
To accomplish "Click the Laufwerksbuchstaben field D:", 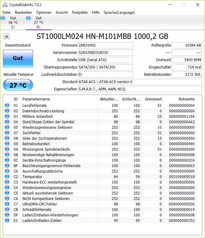I will tap(106, 74).
